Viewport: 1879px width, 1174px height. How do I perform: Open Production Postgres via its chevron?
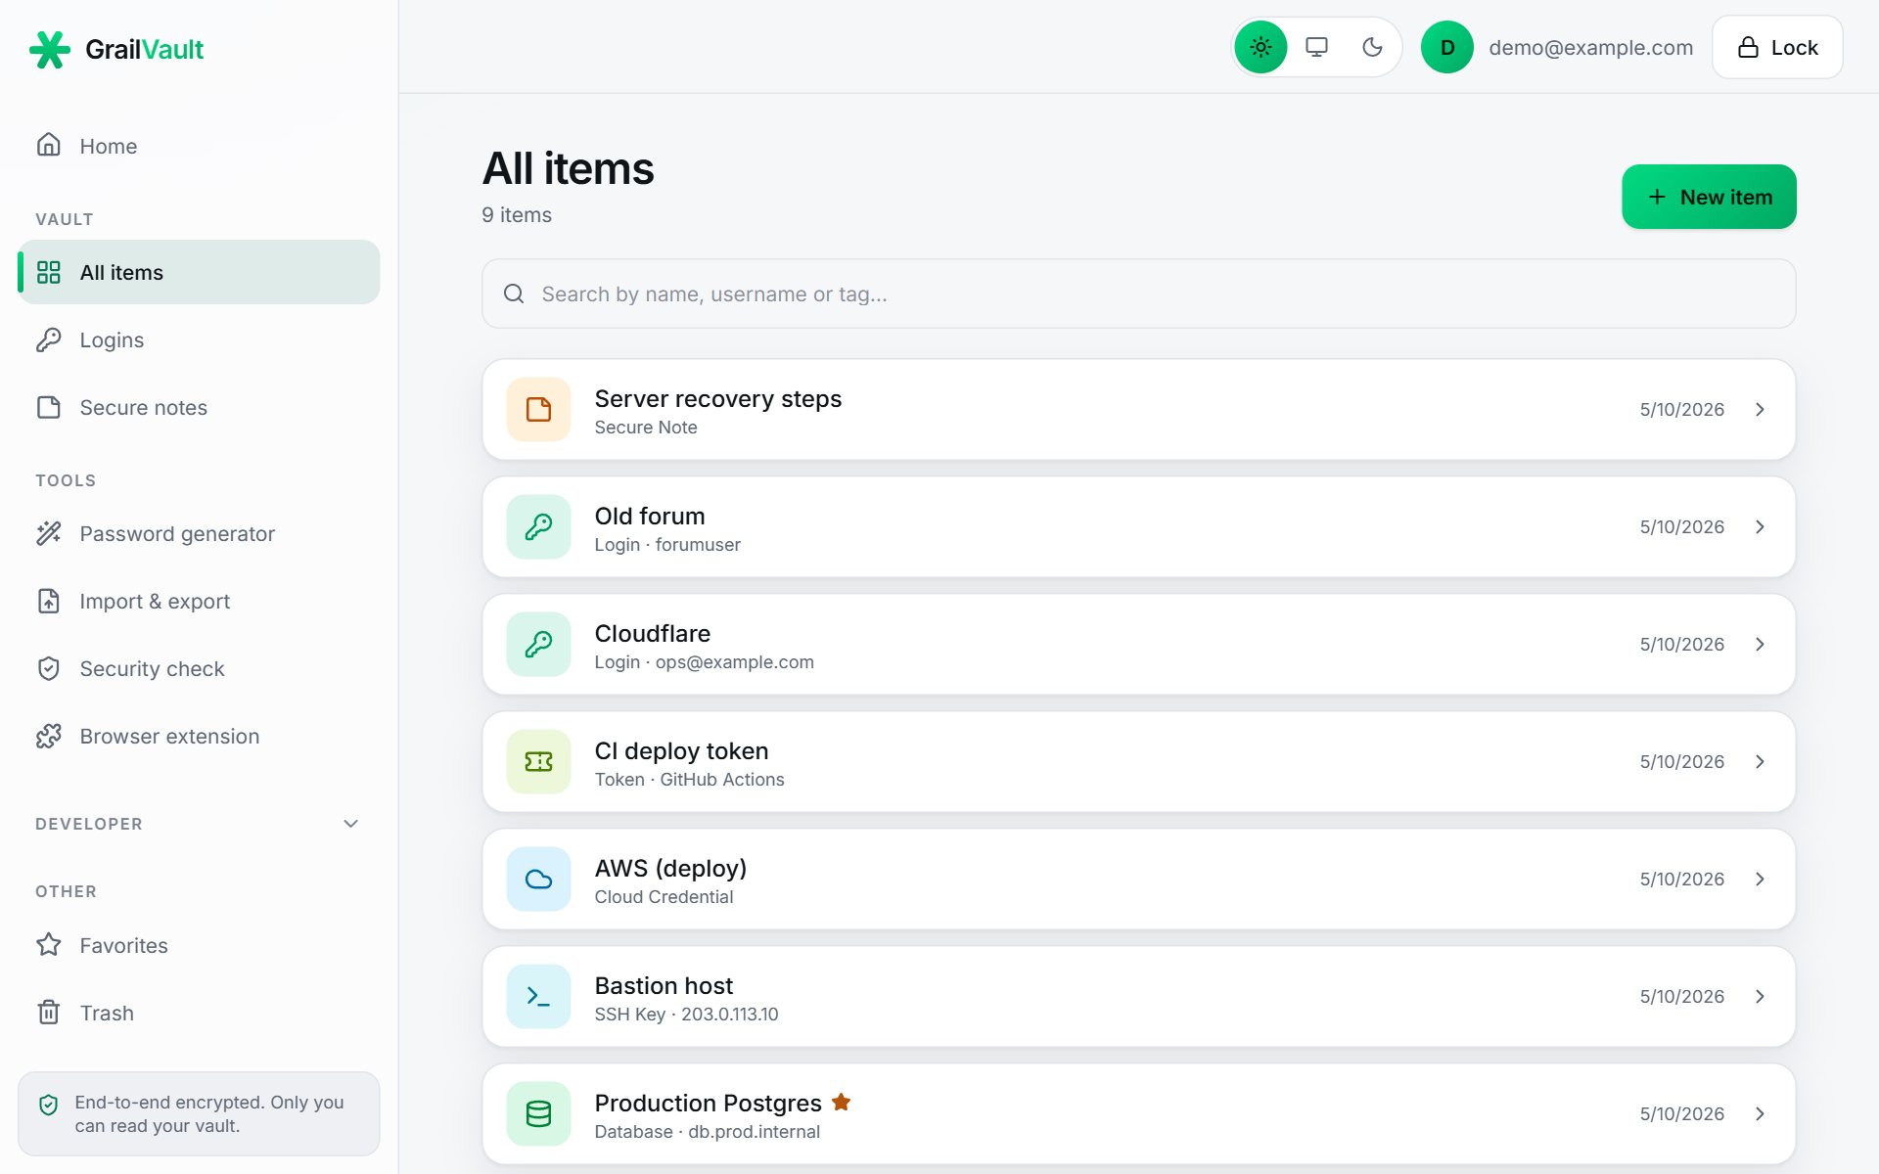[1760, 1113]
